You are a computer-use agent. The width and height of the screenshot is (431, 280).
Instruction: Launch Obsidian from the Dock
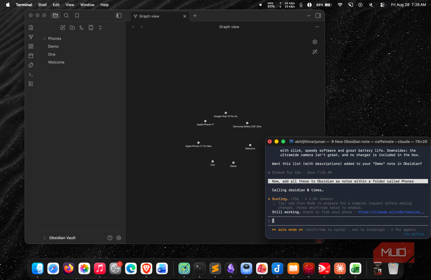231,269
